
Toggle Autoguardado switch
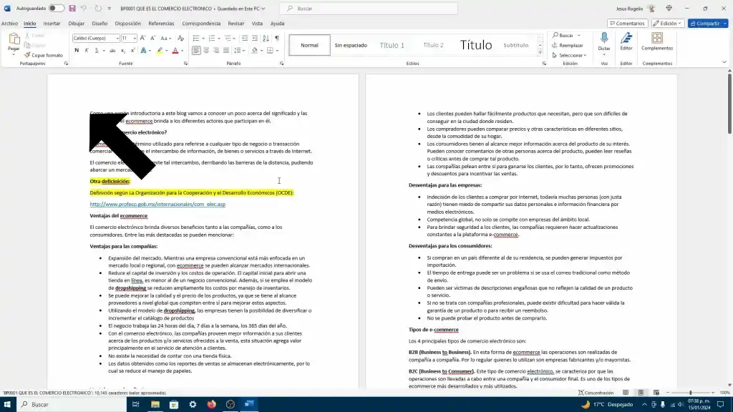pos(56,9)
